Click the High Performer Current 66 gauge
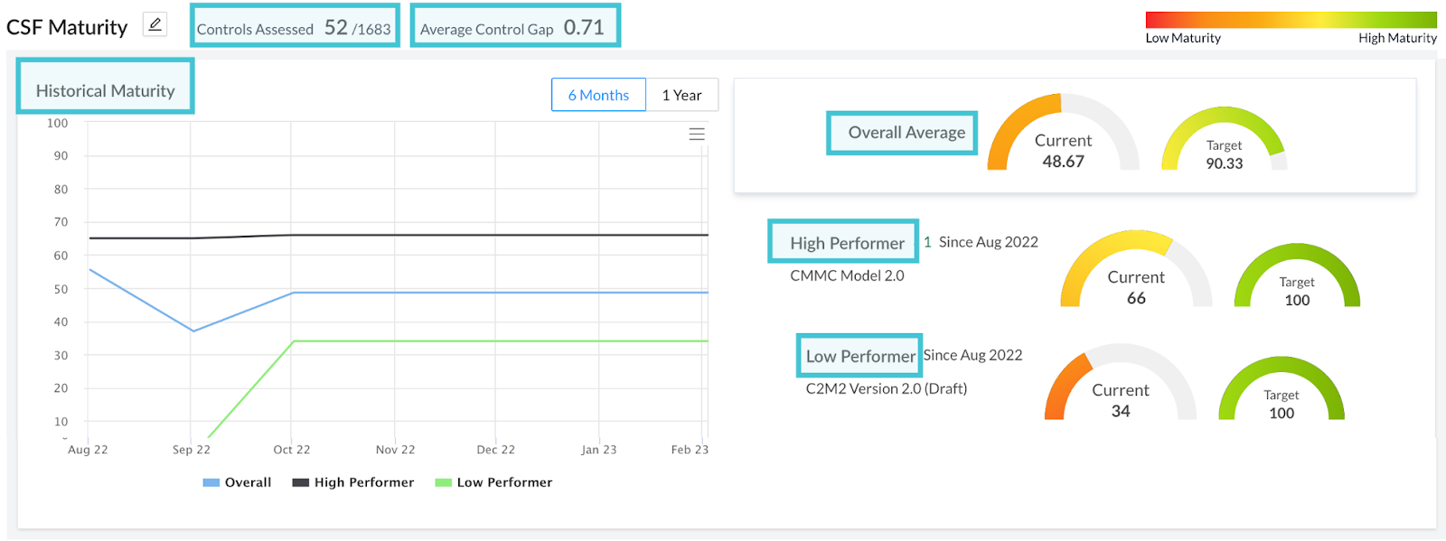1446x541 pixels. coord(1136,269)
